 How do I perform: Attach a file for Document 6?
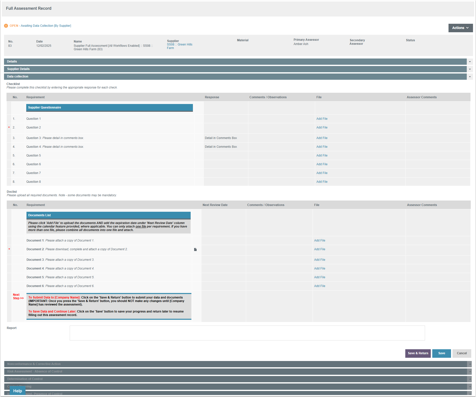[319, 286]
